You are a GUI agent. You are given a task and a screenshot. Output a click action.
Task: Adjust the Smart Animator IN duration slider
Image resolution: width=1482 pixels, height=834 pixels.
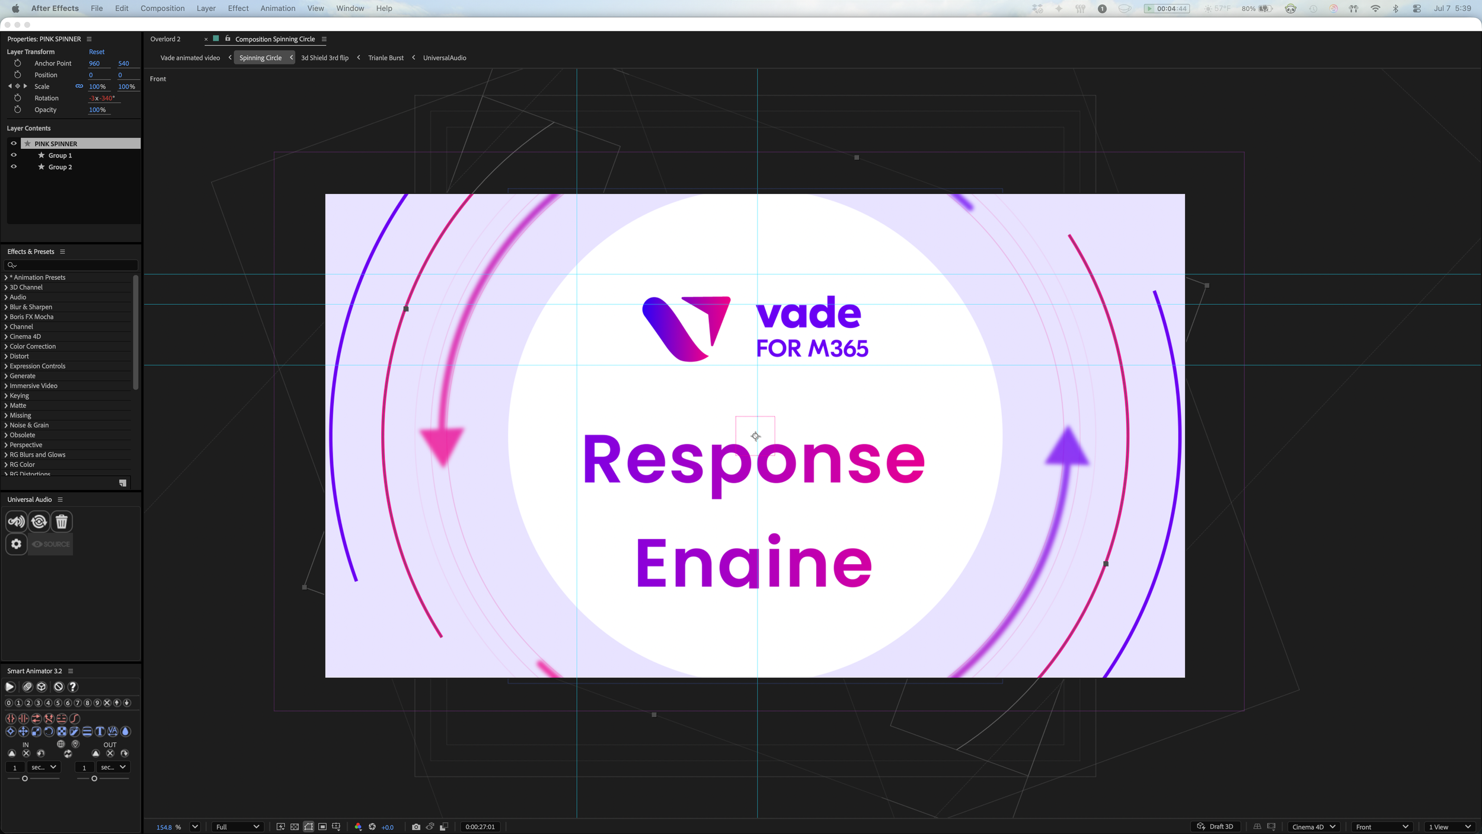coord(25,779)
